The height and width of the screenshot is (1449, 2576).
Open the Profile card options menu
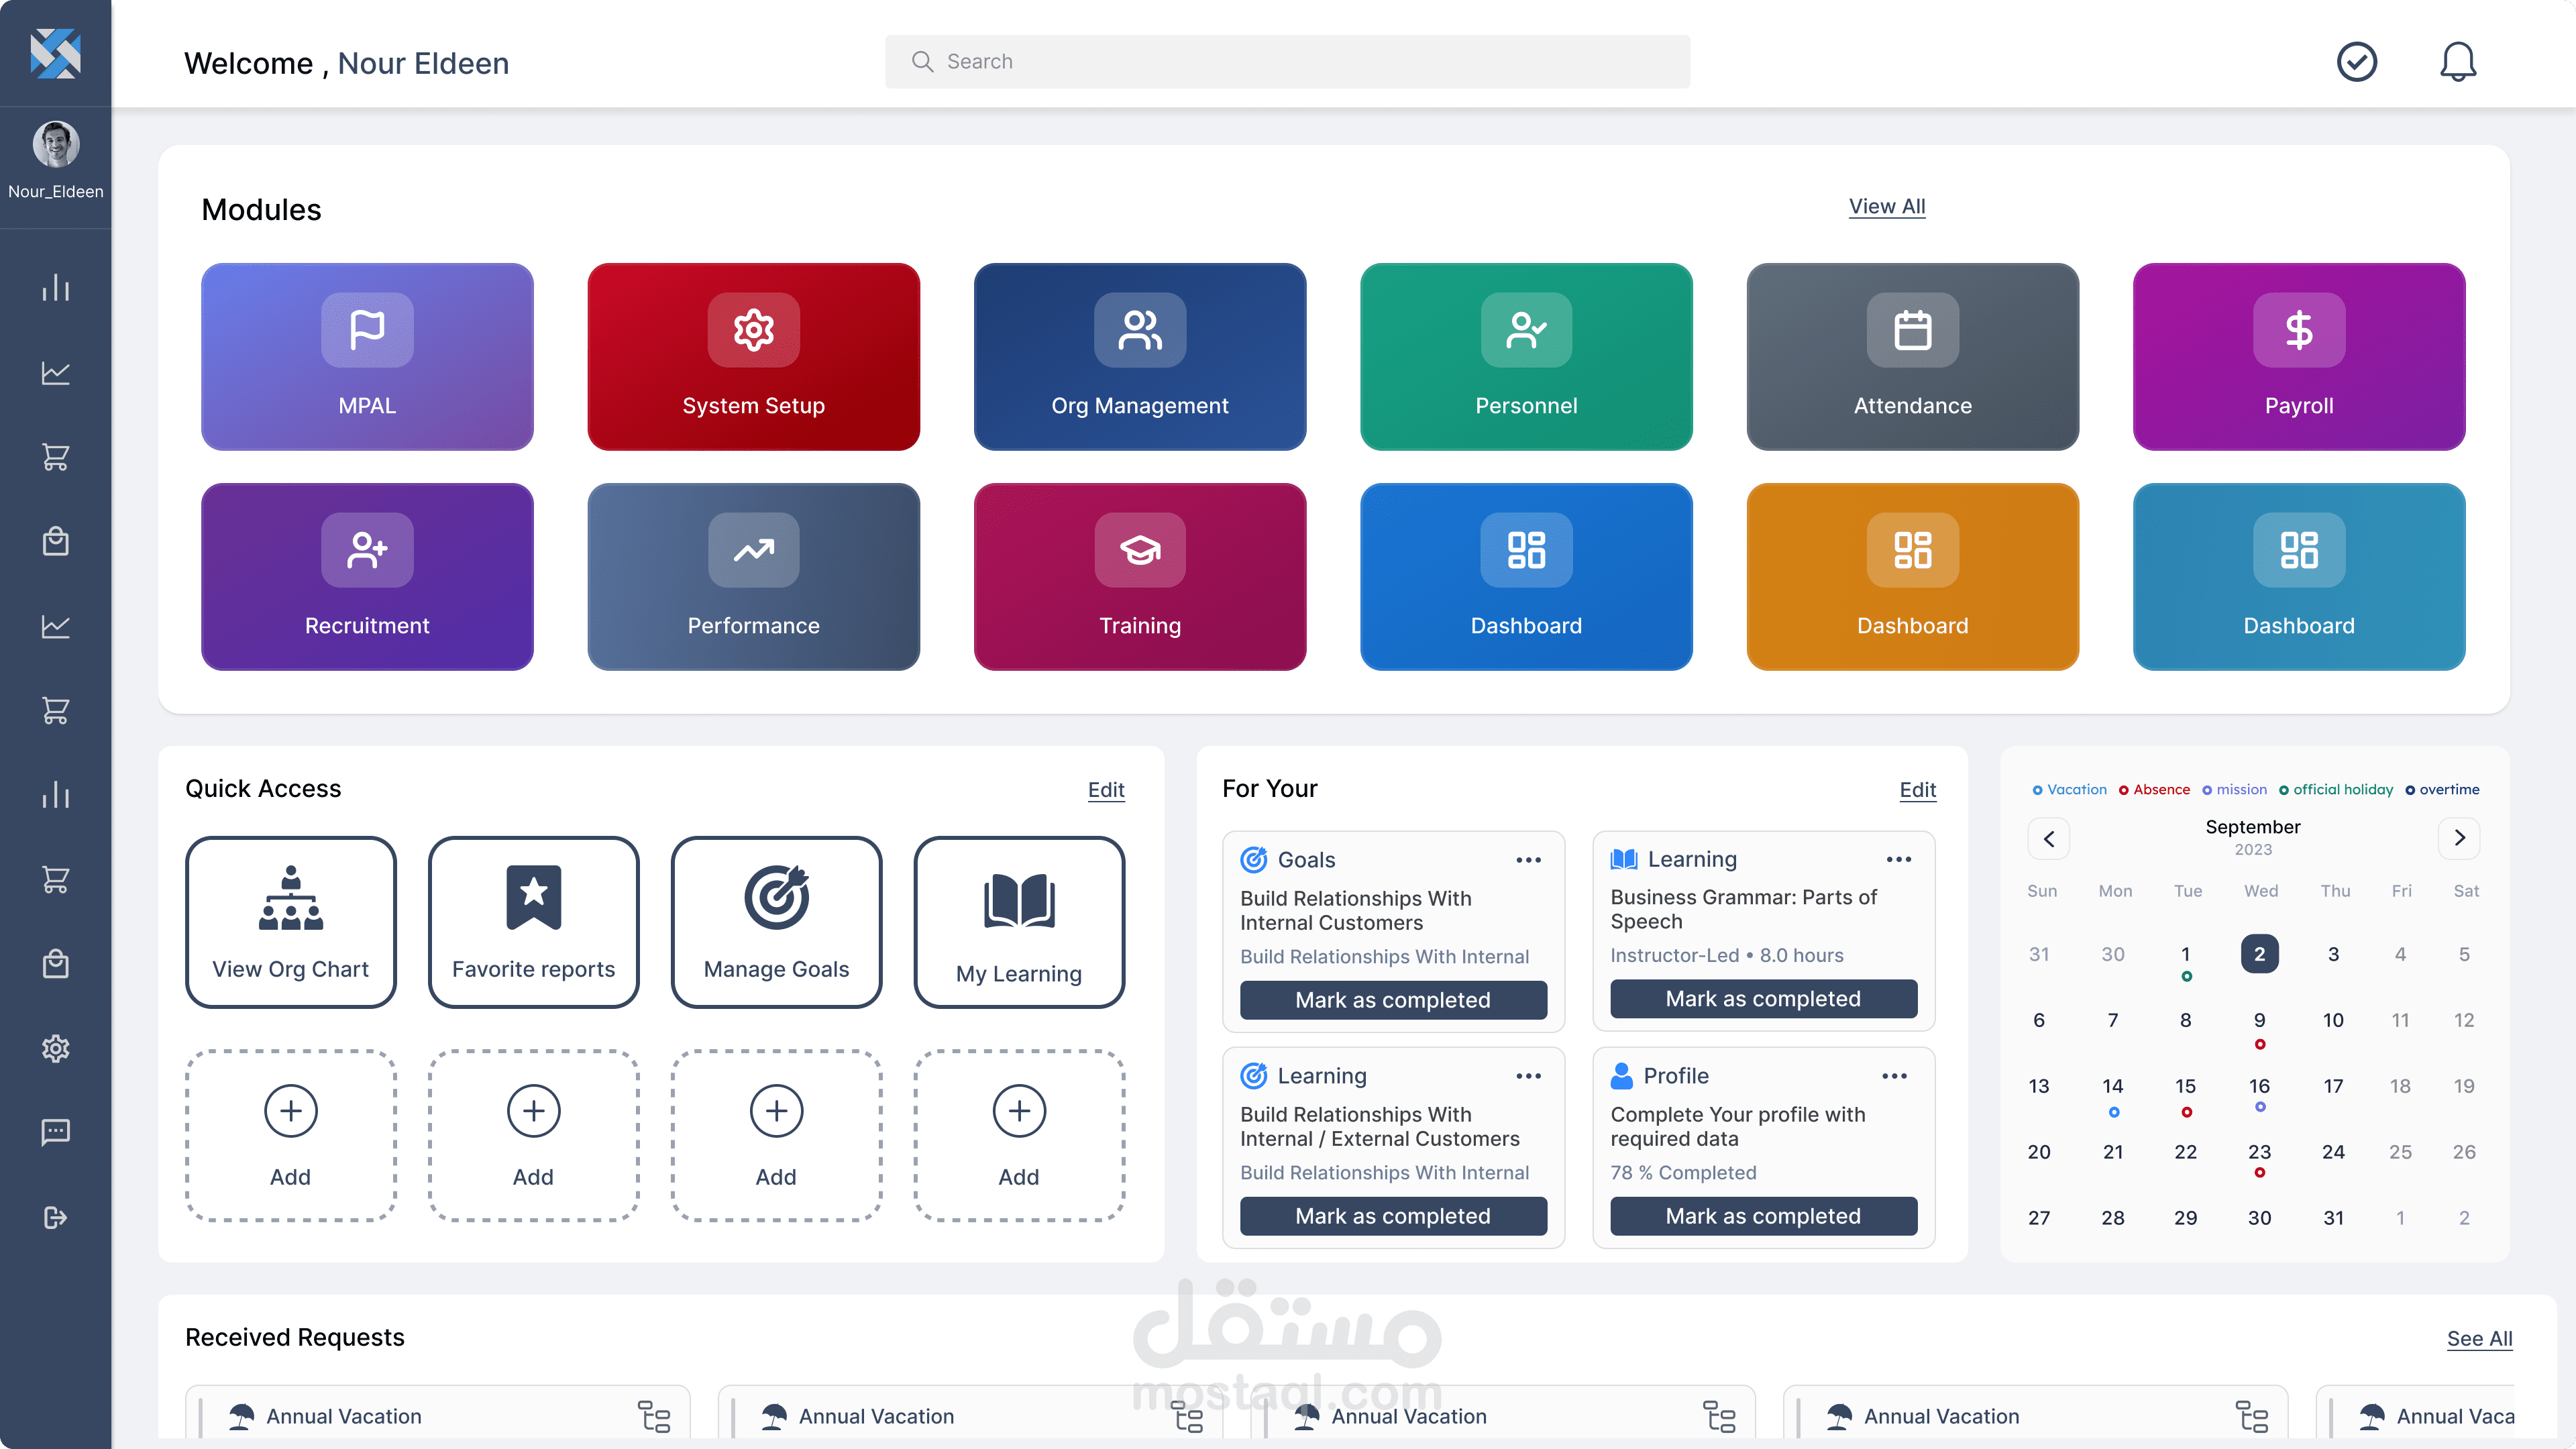(1894, 1076)
